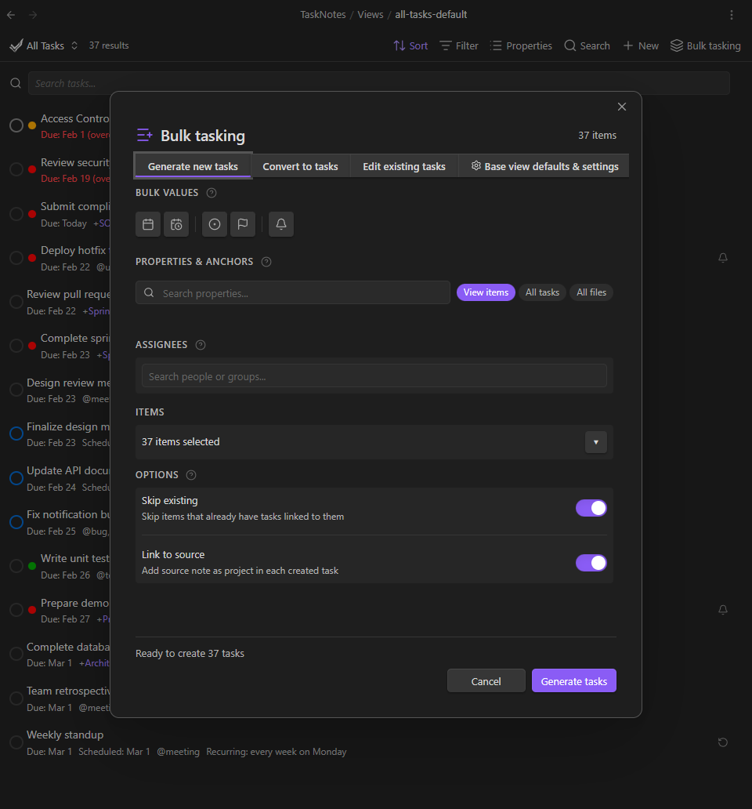
Task: Open the Sort menu in the toolbar
Action: click(x=410, y=45)
